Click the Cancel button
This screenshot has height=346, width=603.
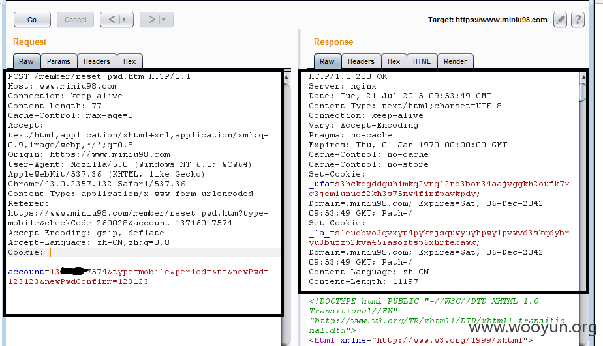(x=76, y=20)
